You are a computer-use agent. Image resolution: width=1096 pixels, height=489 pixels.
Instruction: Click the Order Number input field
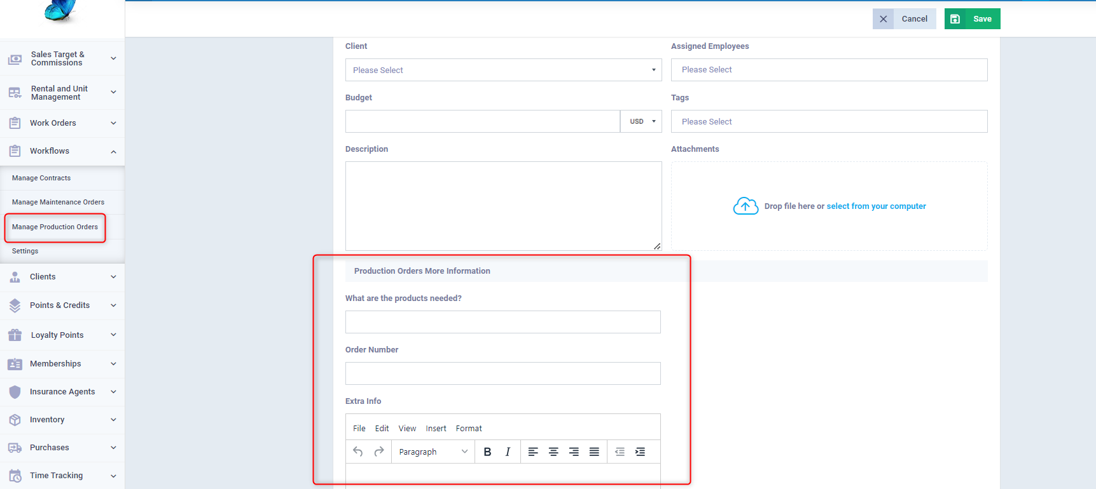click(x=503, y=373)
